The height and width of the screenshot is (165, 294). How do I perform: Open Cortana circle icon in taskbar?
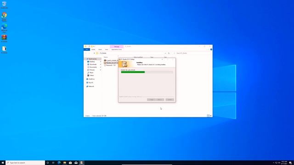tap(48, 163)
